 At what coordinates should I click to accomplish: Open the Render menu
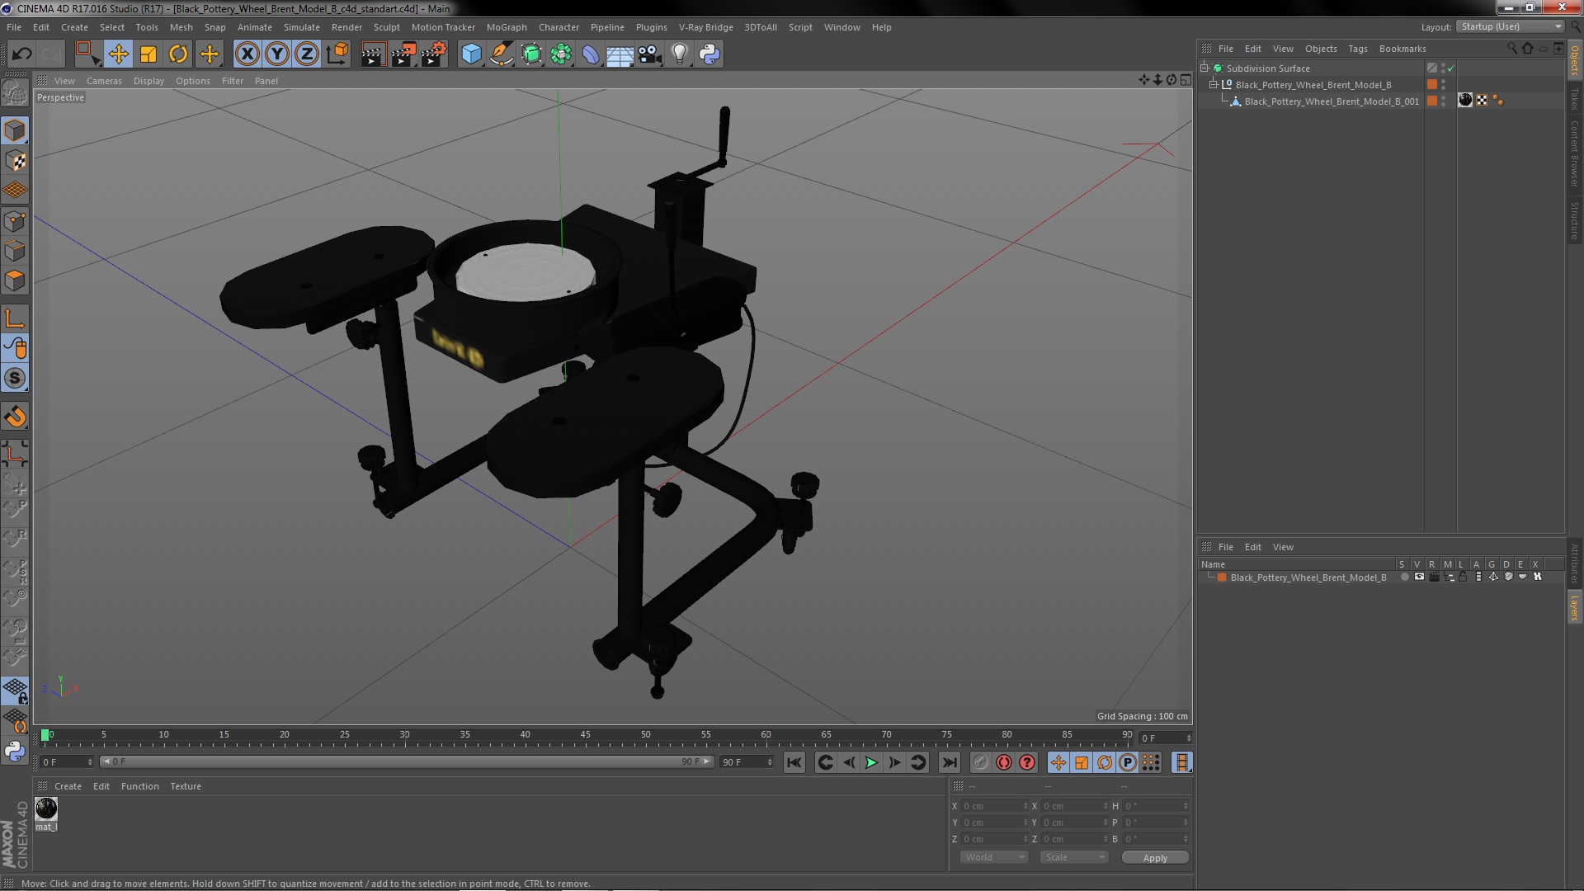coord(348,26)
